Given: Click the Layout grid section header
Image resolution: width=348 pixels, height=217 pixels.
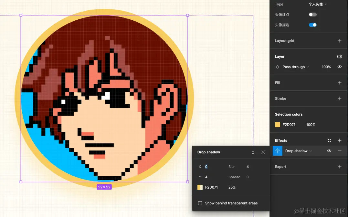Looking at the screenshot, I should pyautogui.click(x=285, y=41).
